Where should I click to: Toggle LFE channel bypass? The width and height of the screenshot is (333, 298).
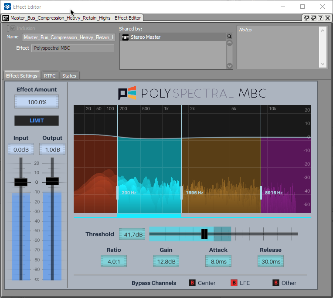coord(234,283)
